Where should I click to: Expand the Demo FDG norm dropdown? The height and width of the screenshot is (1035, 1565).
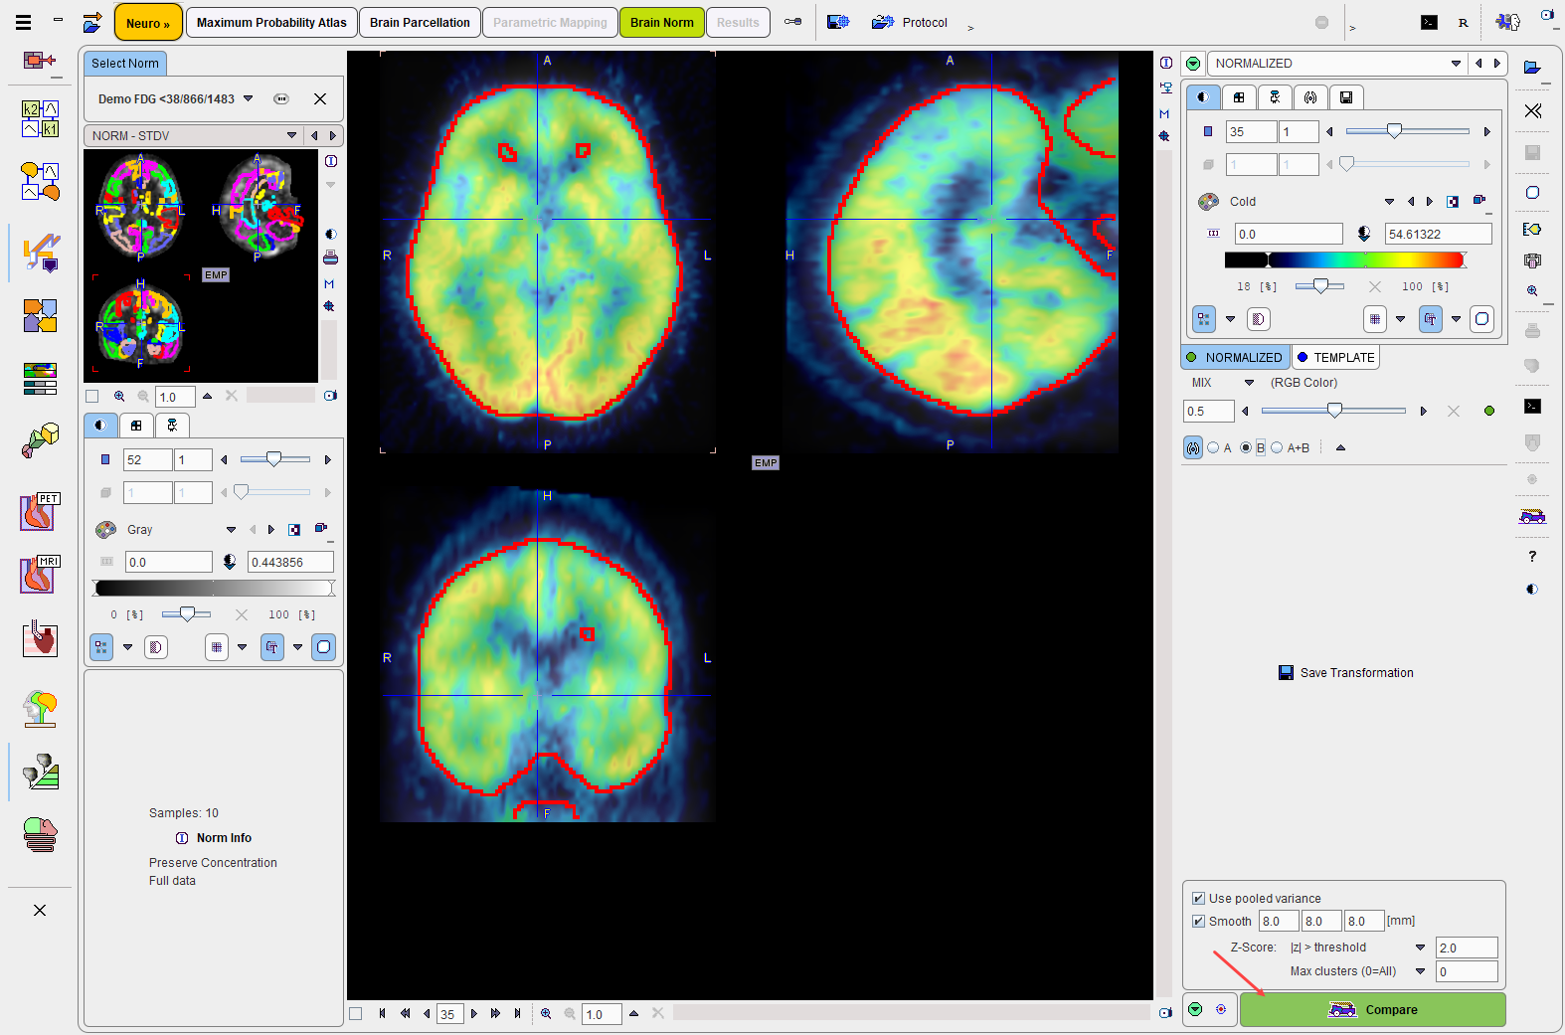click(x=249, y=98)
